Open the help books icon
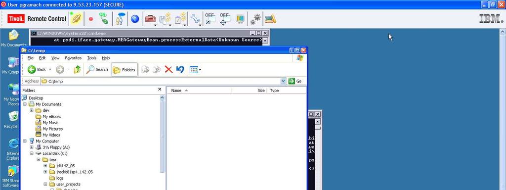 pyautogui.click(x=270, y=19)
